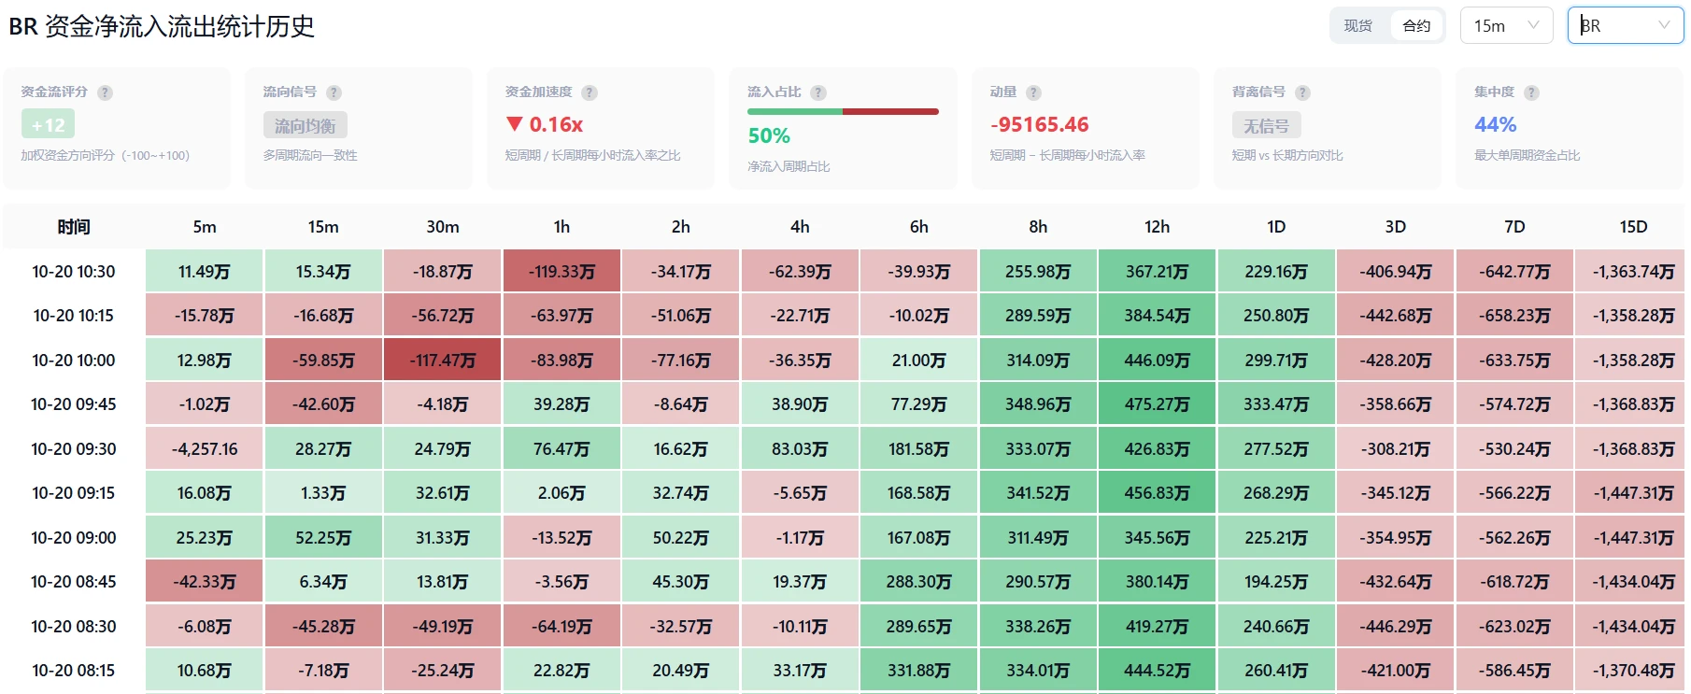
Task: Click the 15D column header
Action: click(1633, 227)
